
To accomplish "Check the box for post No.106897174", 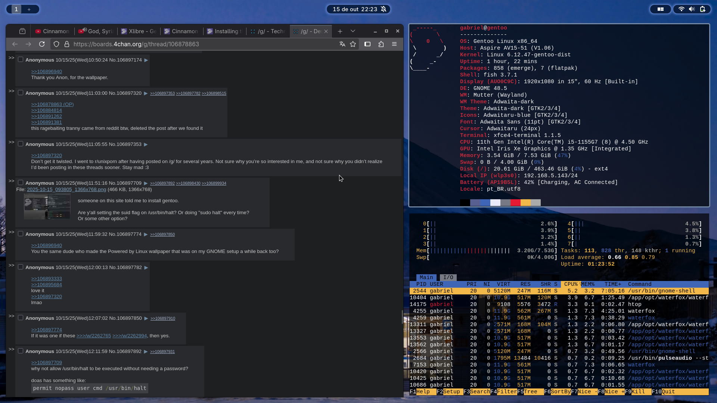I will (21, 60).
